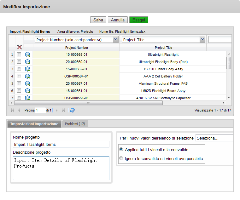Click cell 47uF 6.3V SM Electrolytic Capacitor
The width and height of the screenshot is (240, 200).
(x=163, y=98)
